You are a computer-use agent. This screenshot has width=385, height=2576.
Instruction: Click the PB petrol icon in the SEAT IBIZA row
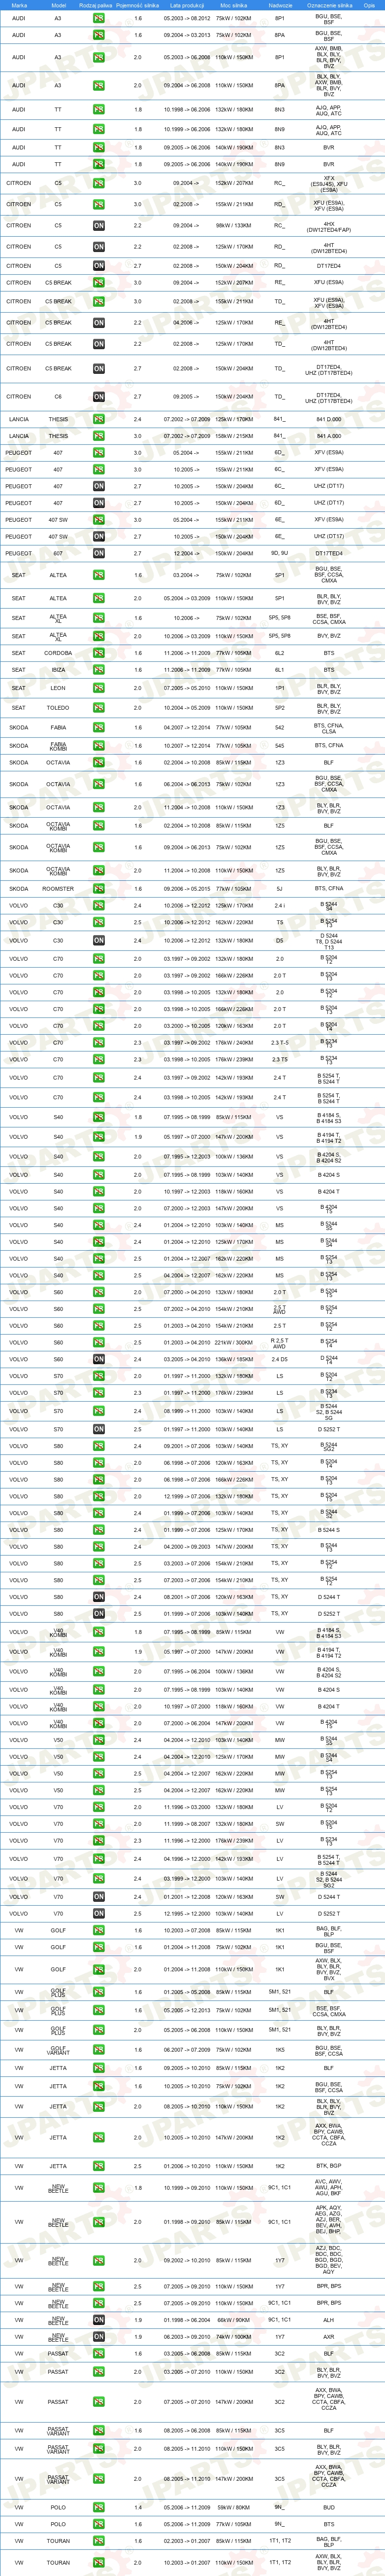pyautogui.click(x=99, y=670)
